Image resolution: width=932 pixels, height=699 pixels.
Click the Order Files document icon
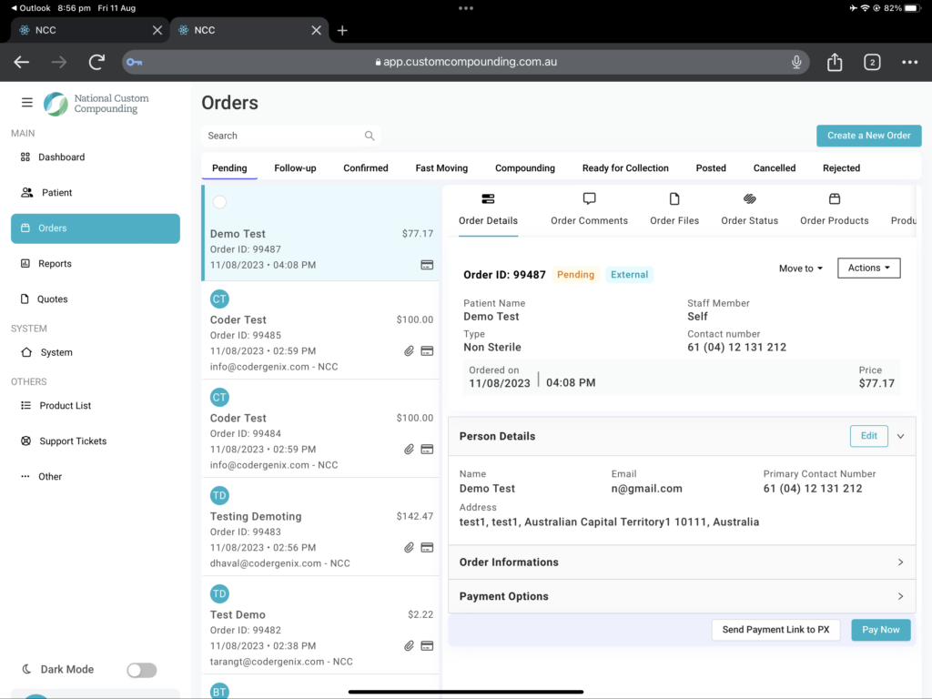674,199
